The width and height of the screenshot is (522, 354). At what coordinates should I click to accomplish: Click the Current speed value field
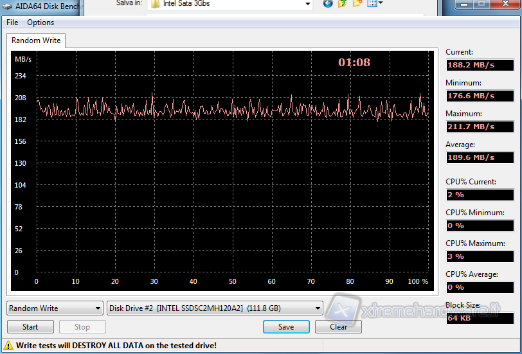(x=480, y=65)
